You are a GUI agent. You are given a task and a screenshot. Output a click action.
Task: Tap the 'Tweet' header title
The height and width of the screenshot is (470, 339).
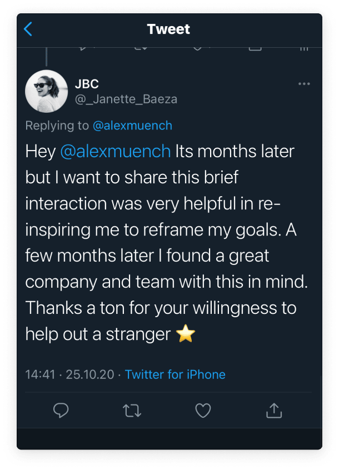(168, 29)
